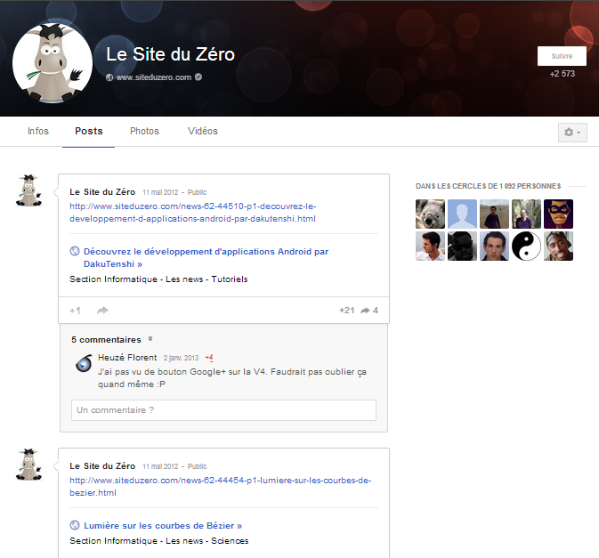Click the globe icon beside Lumière sur les courbes
The height and width of the screenshot is (558, 599).
pyautogui.click(x=75, y=526)
